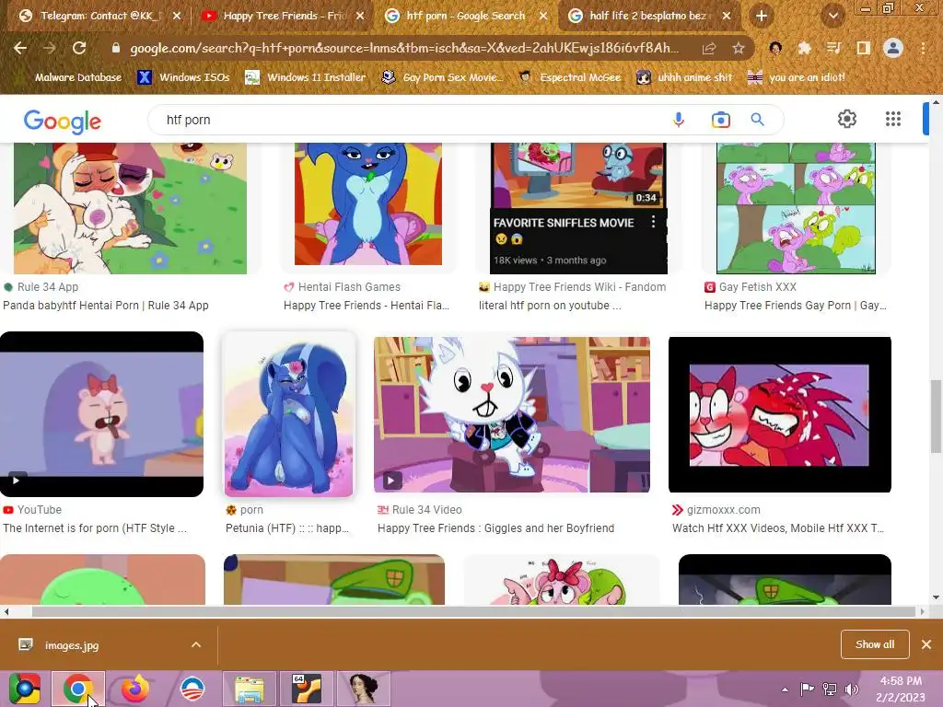The height and width of the screenshot is (707, 943).
Task: Open the Google apps grid
Action: click(x=893, y=119)
